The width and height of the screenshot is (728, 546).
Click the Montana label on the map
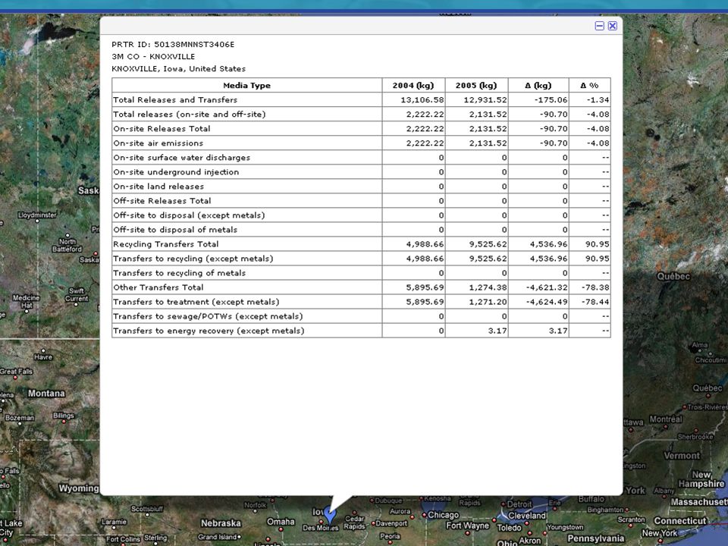point(46,394)
